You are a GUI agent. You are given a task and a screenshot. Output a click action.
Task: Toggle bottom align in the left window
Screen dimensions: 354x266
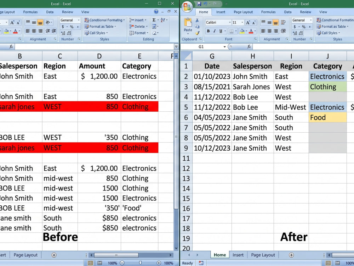pos(40,22)
